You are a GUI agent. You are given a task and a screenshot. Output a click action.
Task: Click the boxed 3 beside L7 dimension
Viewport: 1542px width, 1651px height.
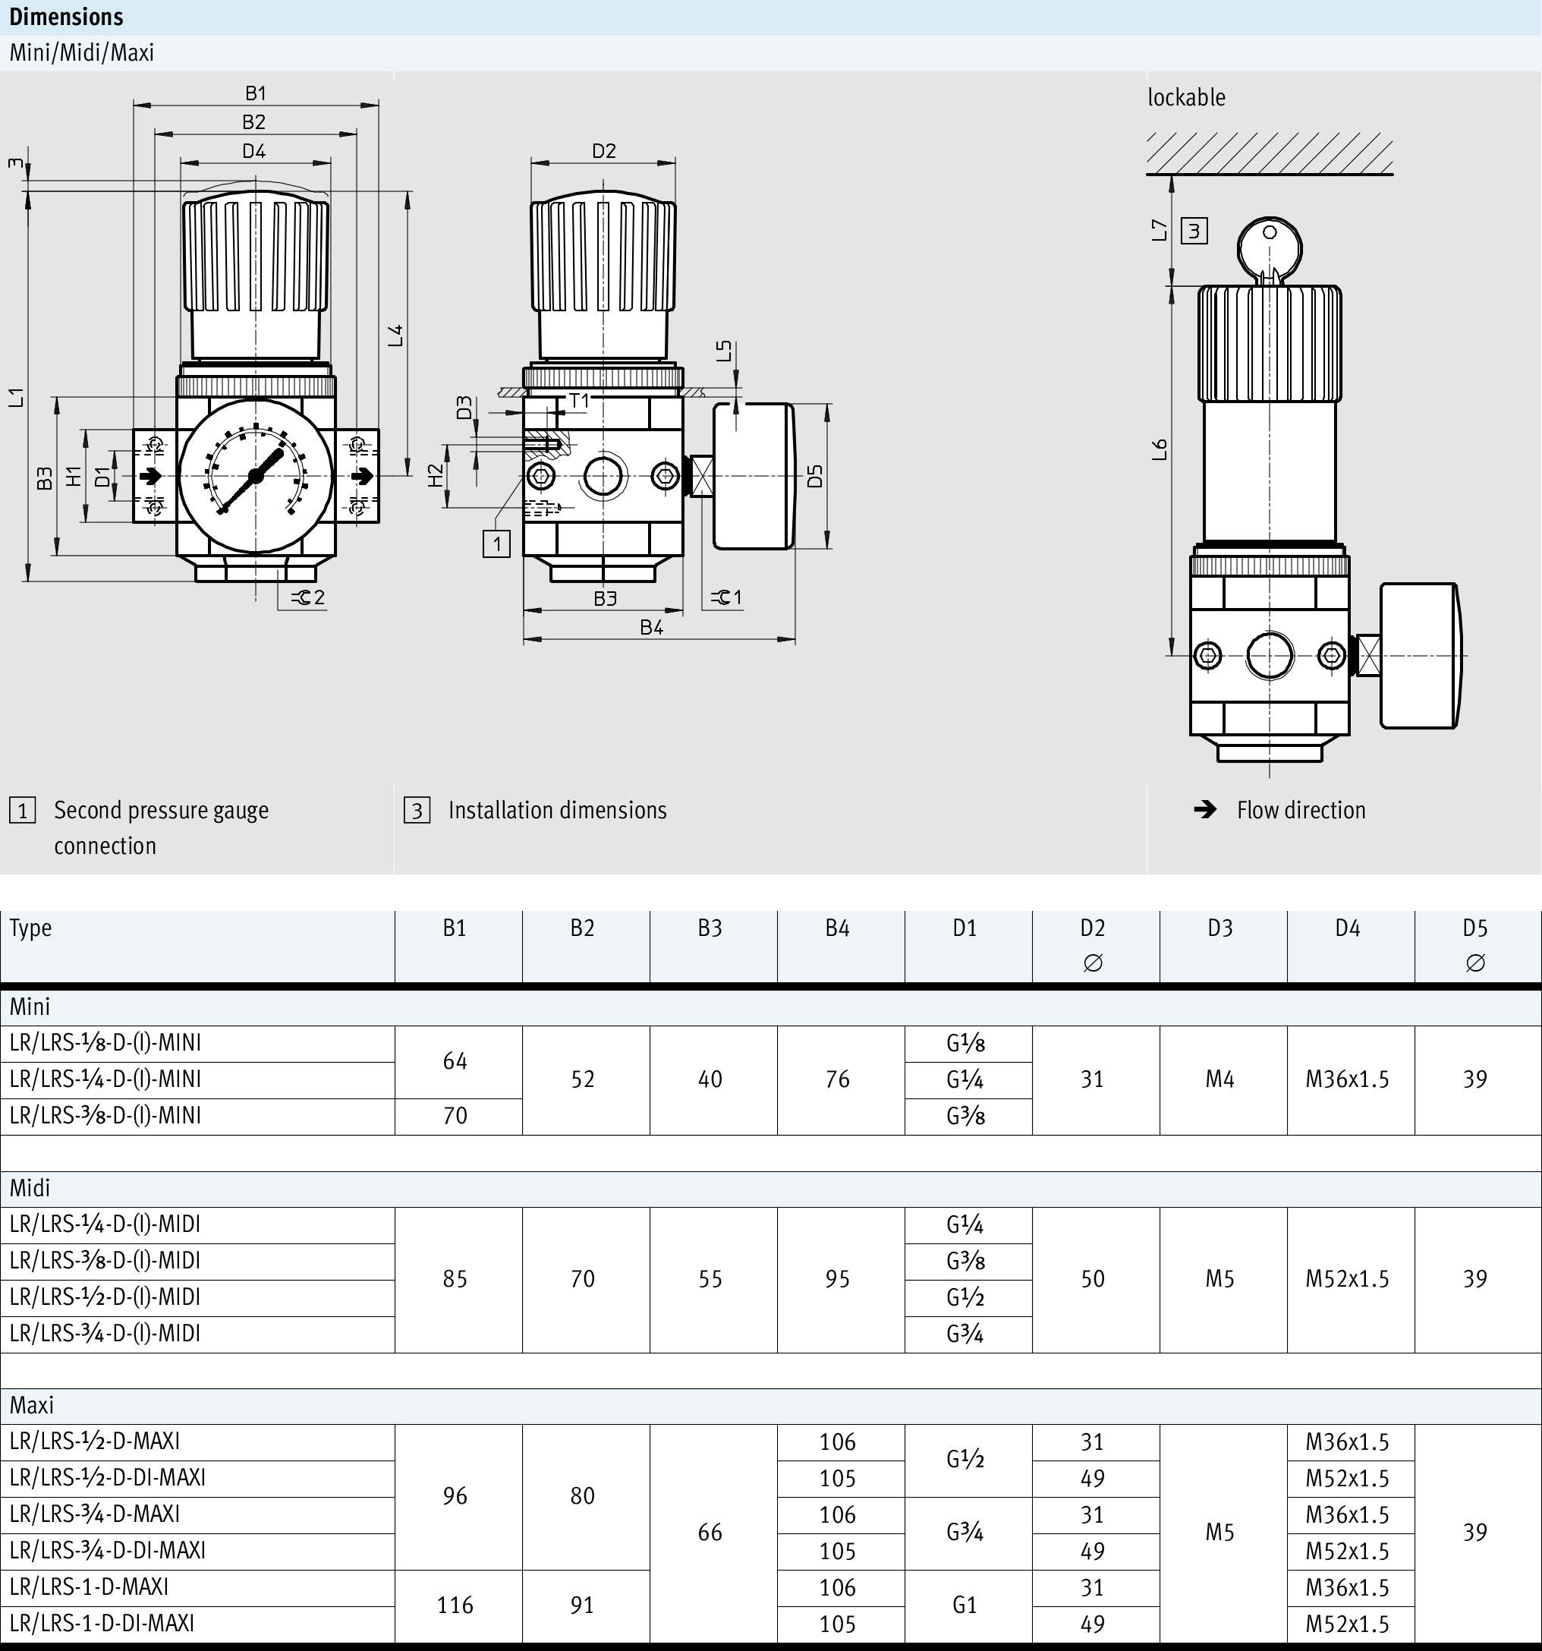(x=1194, y=230)
